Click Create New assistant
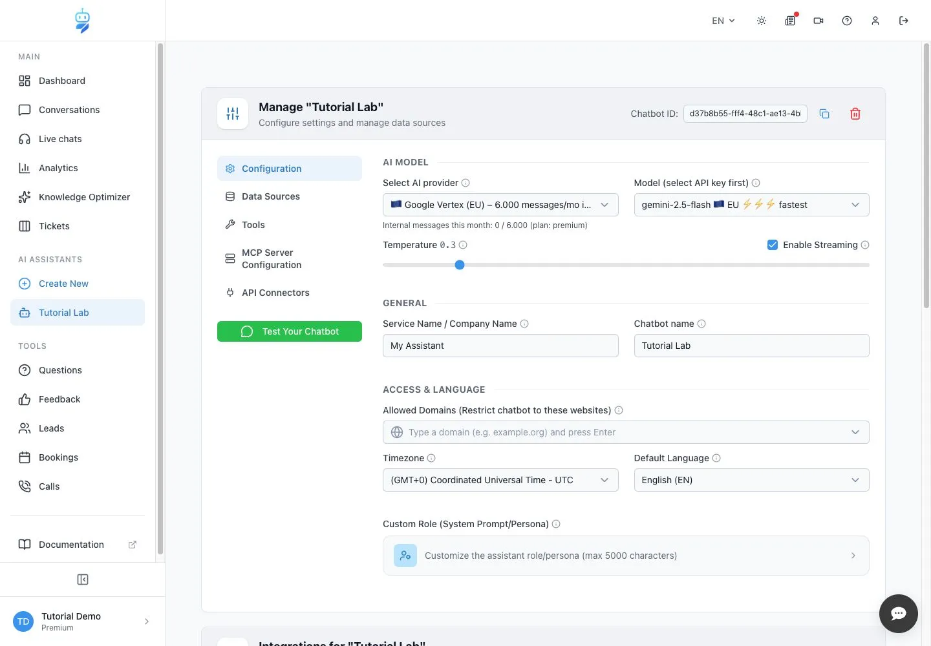Image resolution: width=931 pixels, height=646 pixels. [x=78, y=284]
